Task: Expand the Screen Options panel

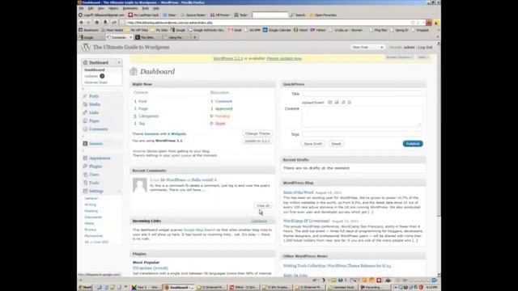Action: [x=399, y=57]
